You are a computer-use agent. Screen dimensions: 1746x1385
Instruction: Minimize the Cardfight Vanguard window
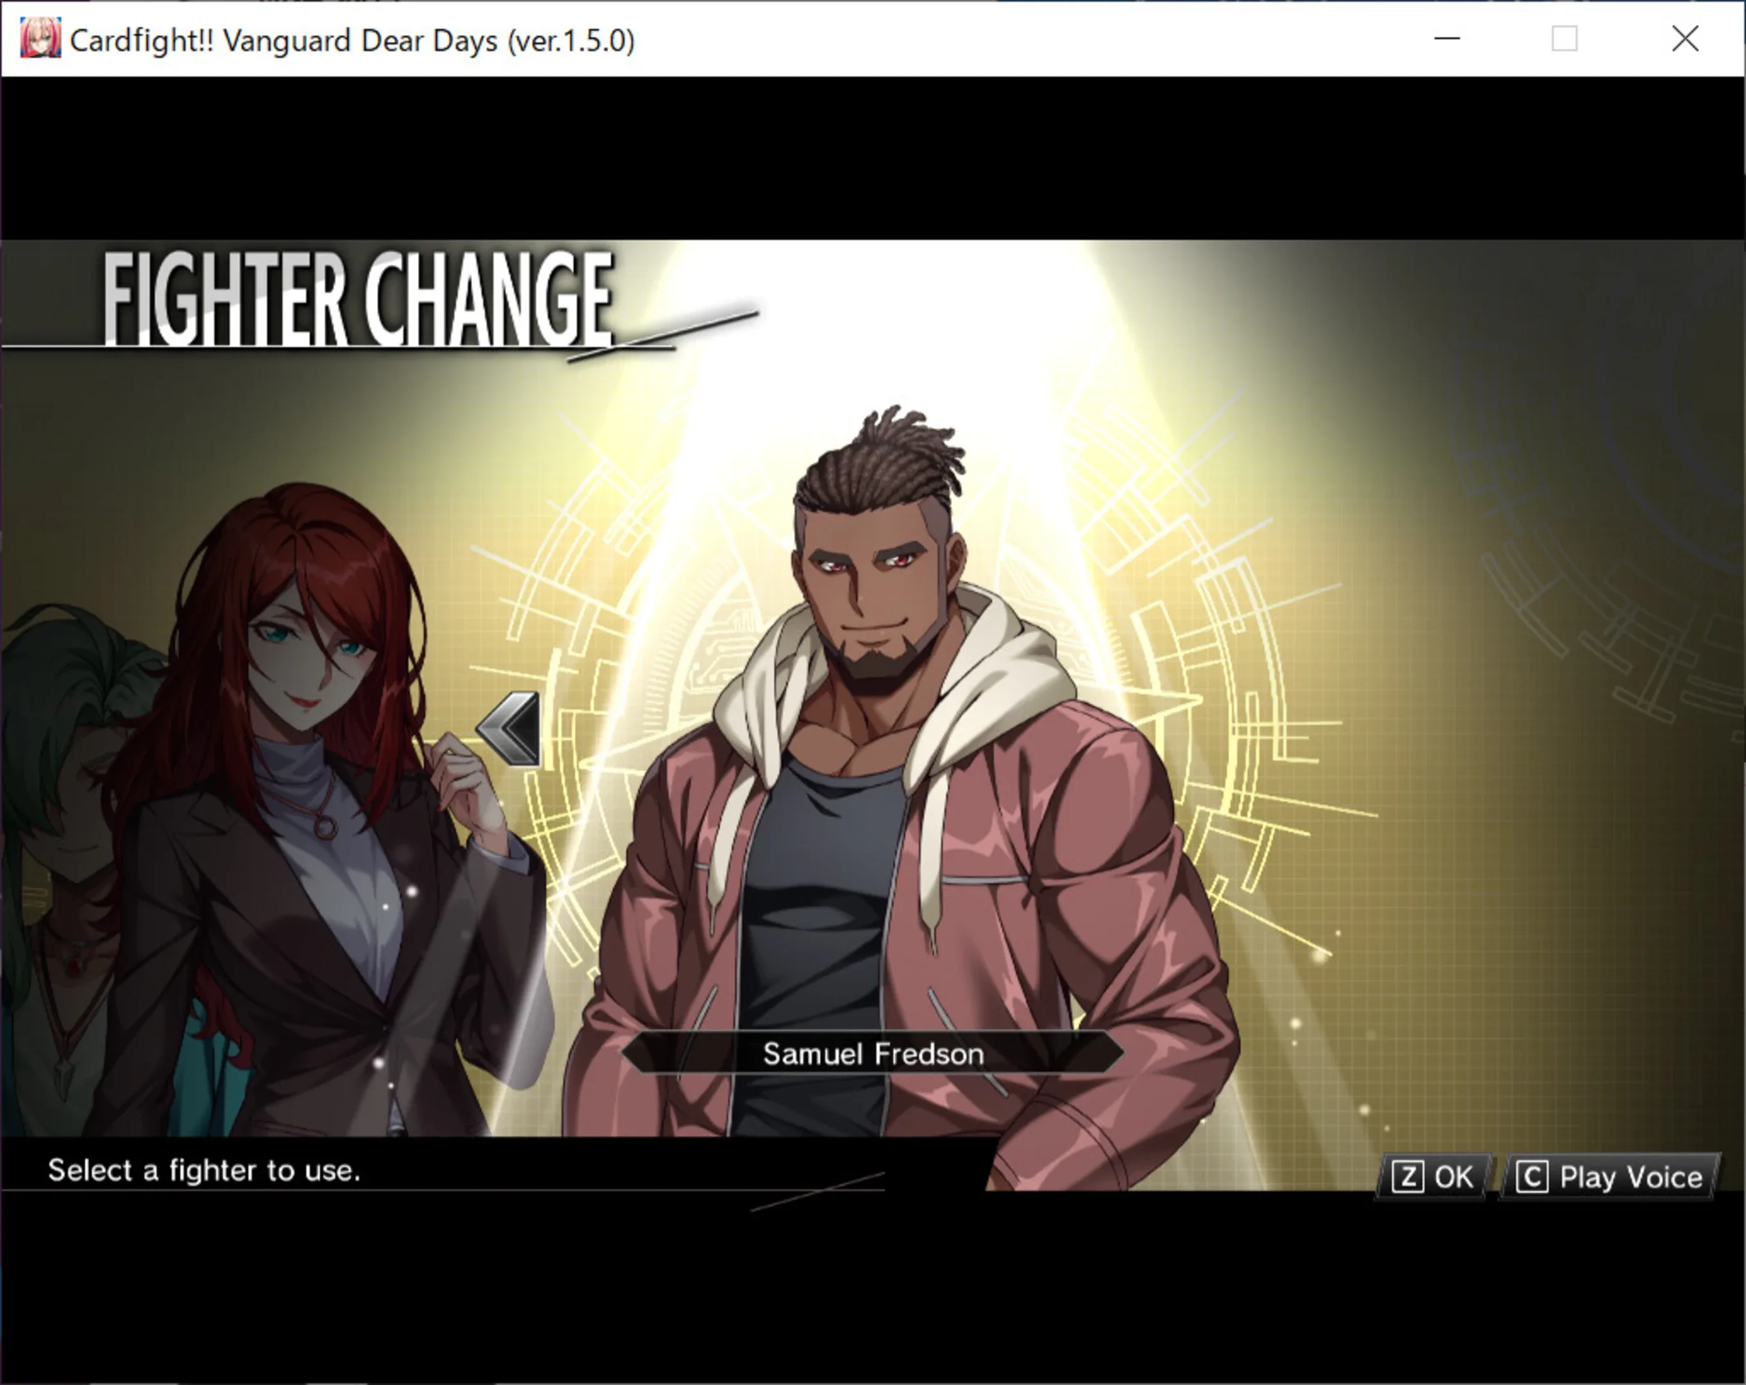coord(1447,38)
